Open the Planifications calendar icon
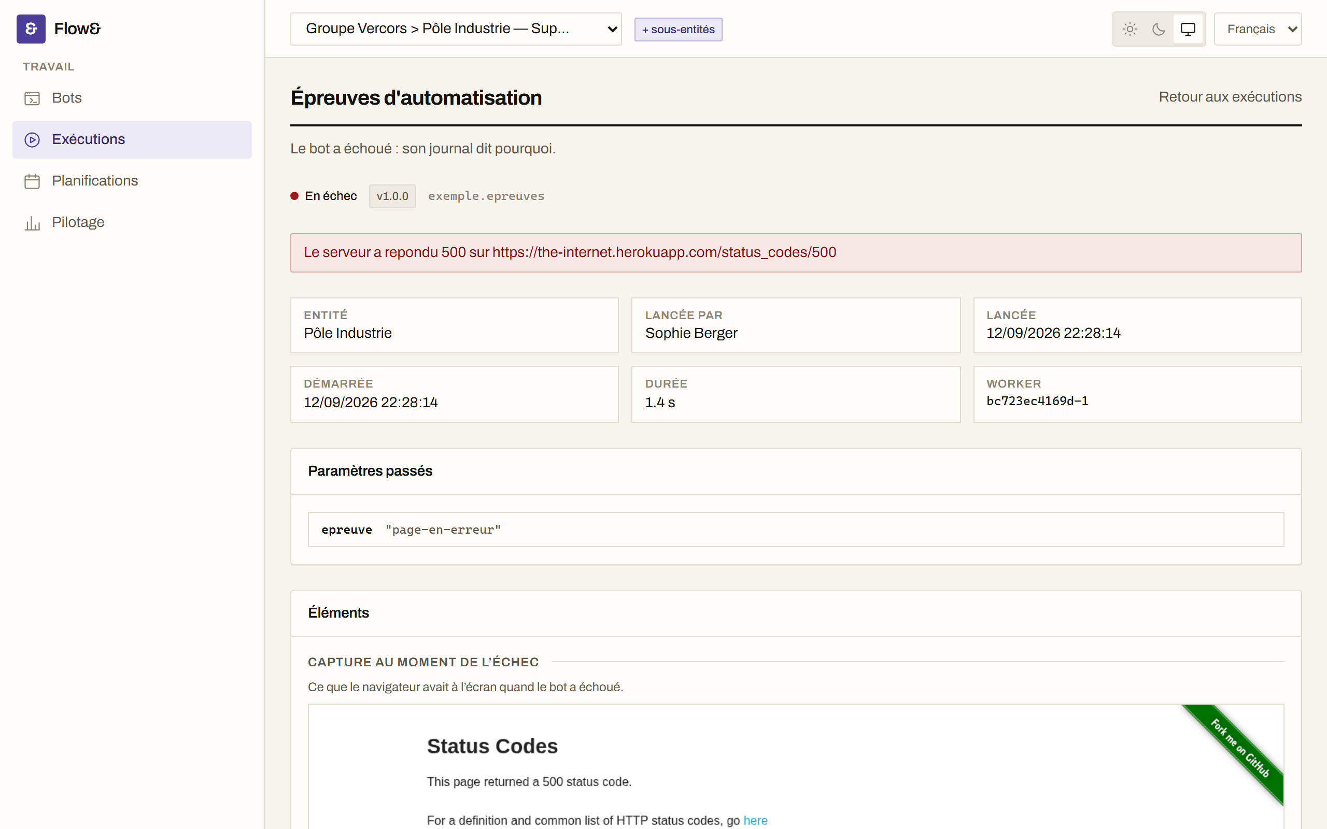1327x829 pixels. (x=32, y=181)
